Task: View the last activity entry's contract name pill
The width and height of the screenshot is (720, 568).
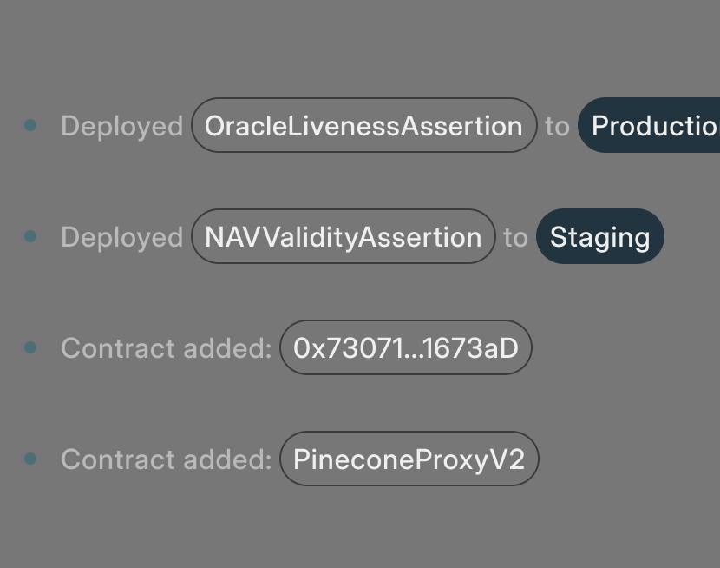Action: pos(409,459)
